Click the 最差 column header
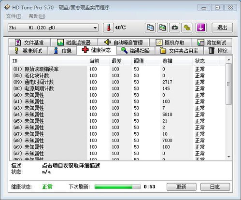 pyautogui.click(x=121, y=61)
